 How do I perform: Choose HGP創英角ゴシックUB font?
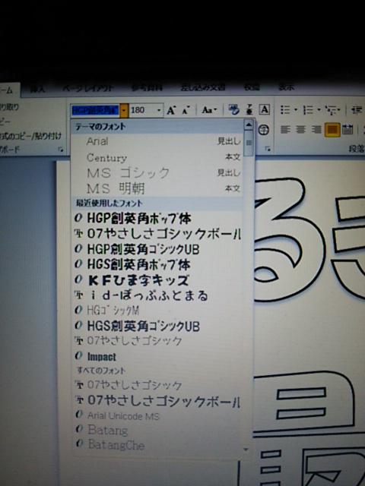point(157,249)
